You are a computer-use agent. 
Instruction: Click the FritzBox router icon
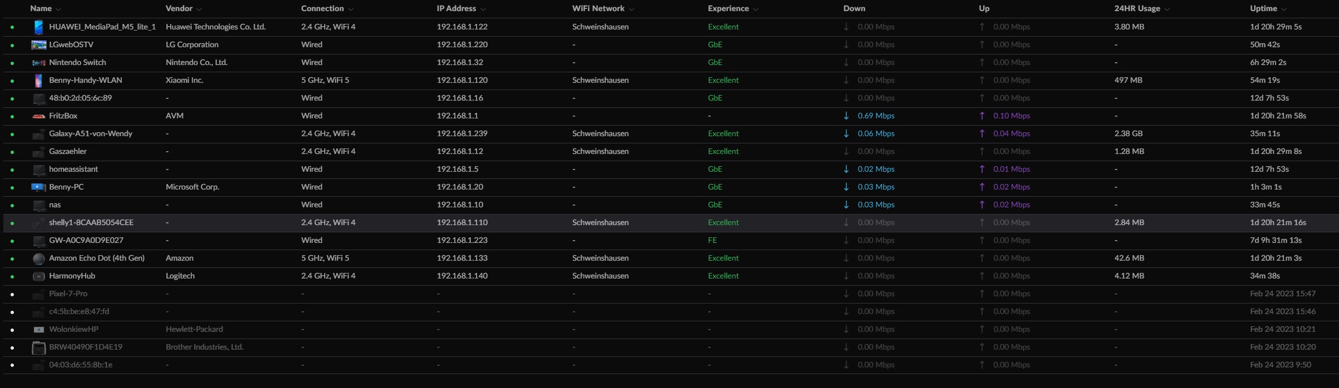(x=38, y=116)
